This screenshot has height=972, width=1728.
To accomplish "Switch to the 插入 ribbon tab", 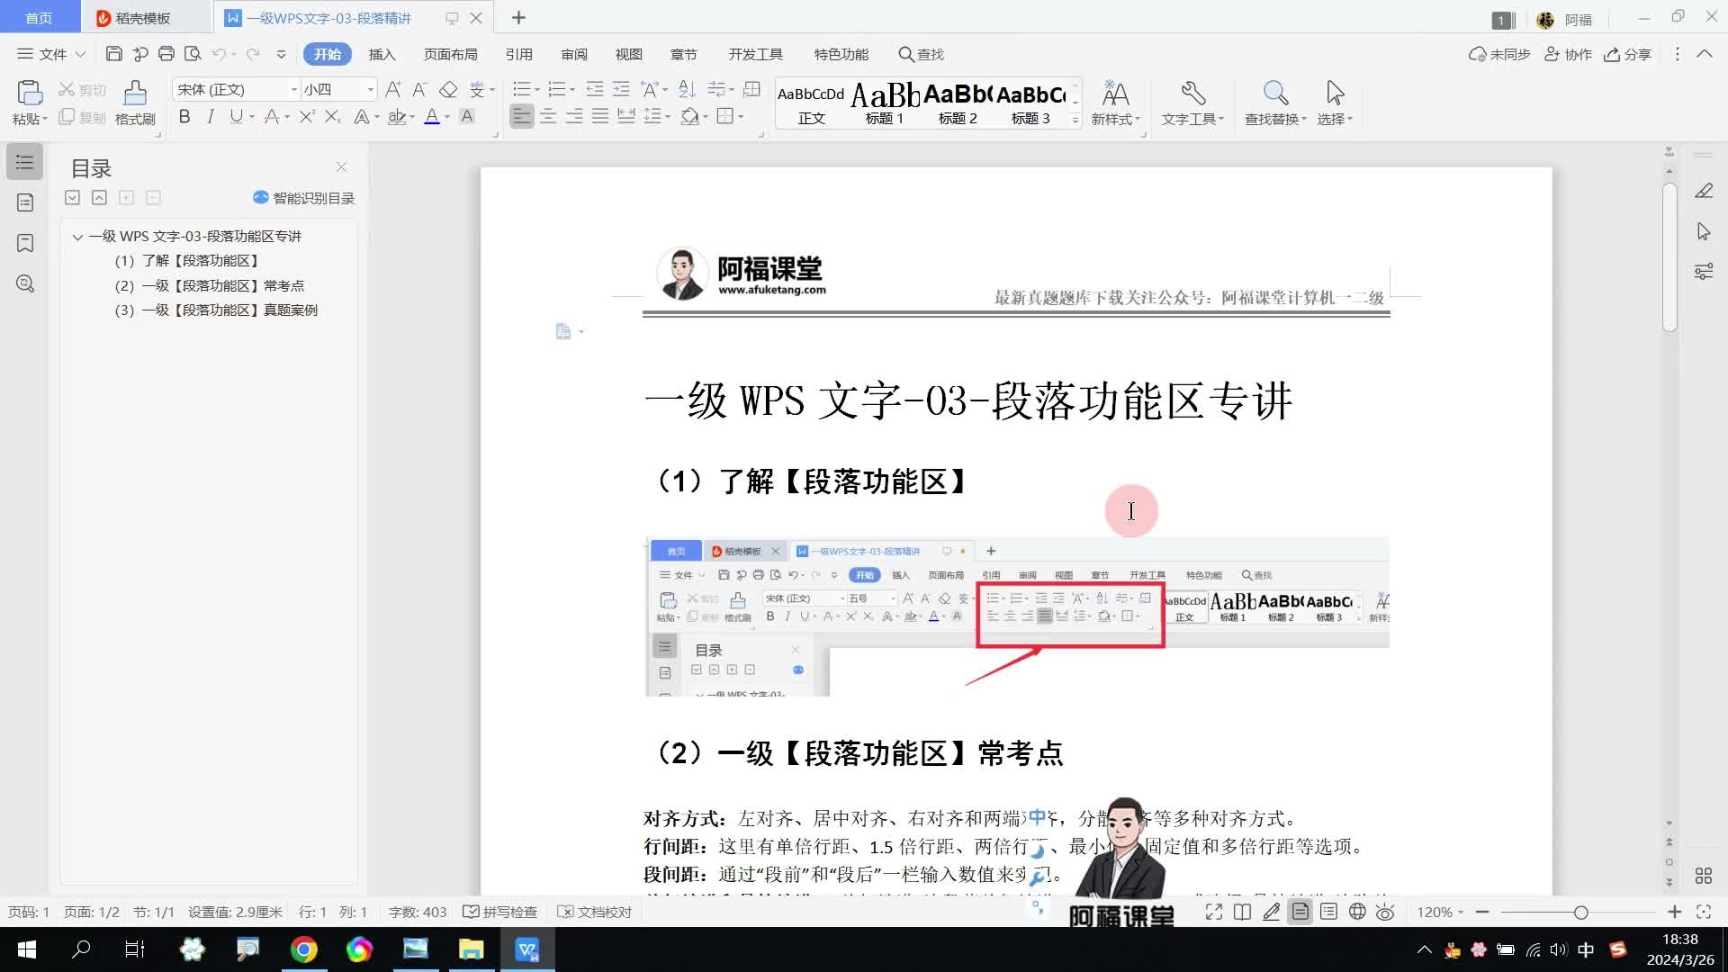I will (x=382, y=54).
